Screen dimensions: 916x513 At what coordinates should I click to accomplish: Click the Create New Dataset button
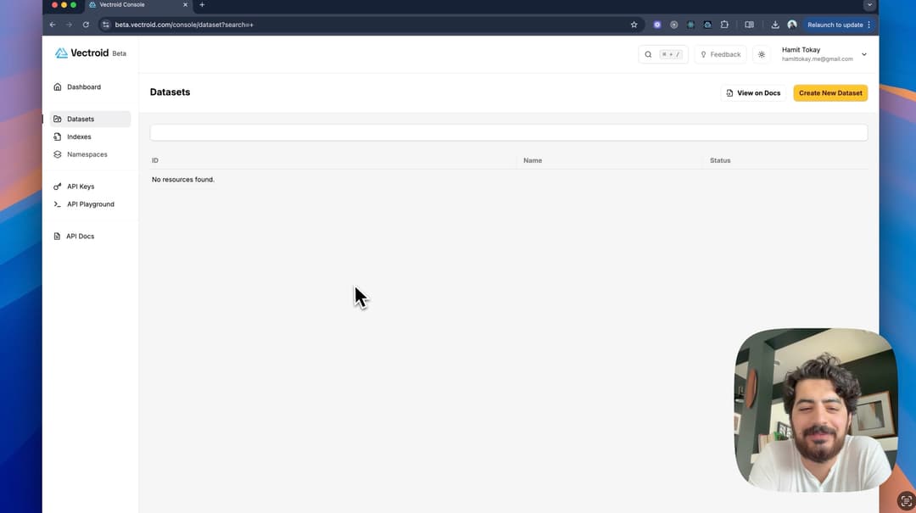[829, 92]
